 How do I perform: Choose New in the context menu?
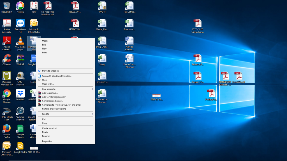tap(66, 49)
